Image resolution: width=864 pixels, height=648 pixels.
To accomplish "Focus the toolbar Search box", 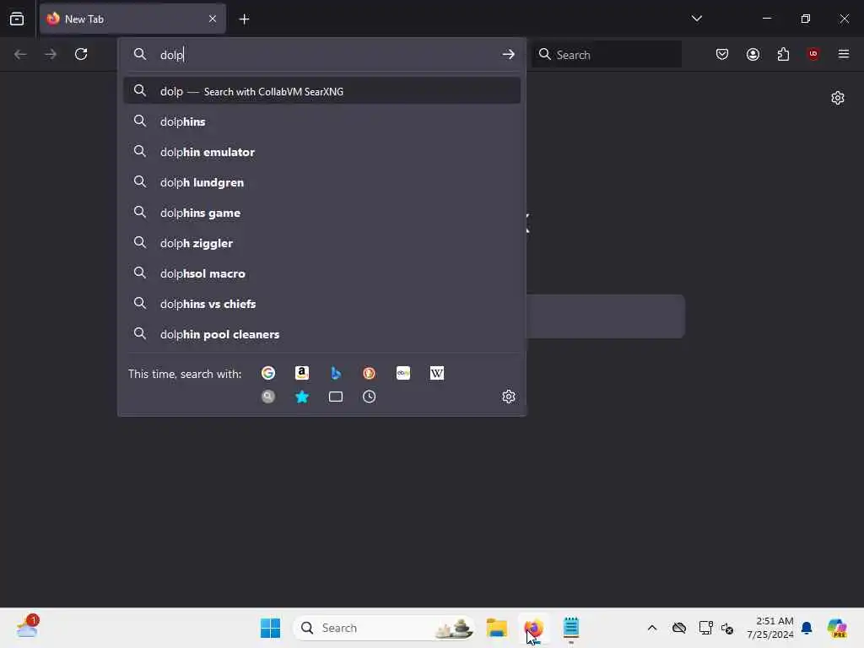I will (x=606, y=55).
